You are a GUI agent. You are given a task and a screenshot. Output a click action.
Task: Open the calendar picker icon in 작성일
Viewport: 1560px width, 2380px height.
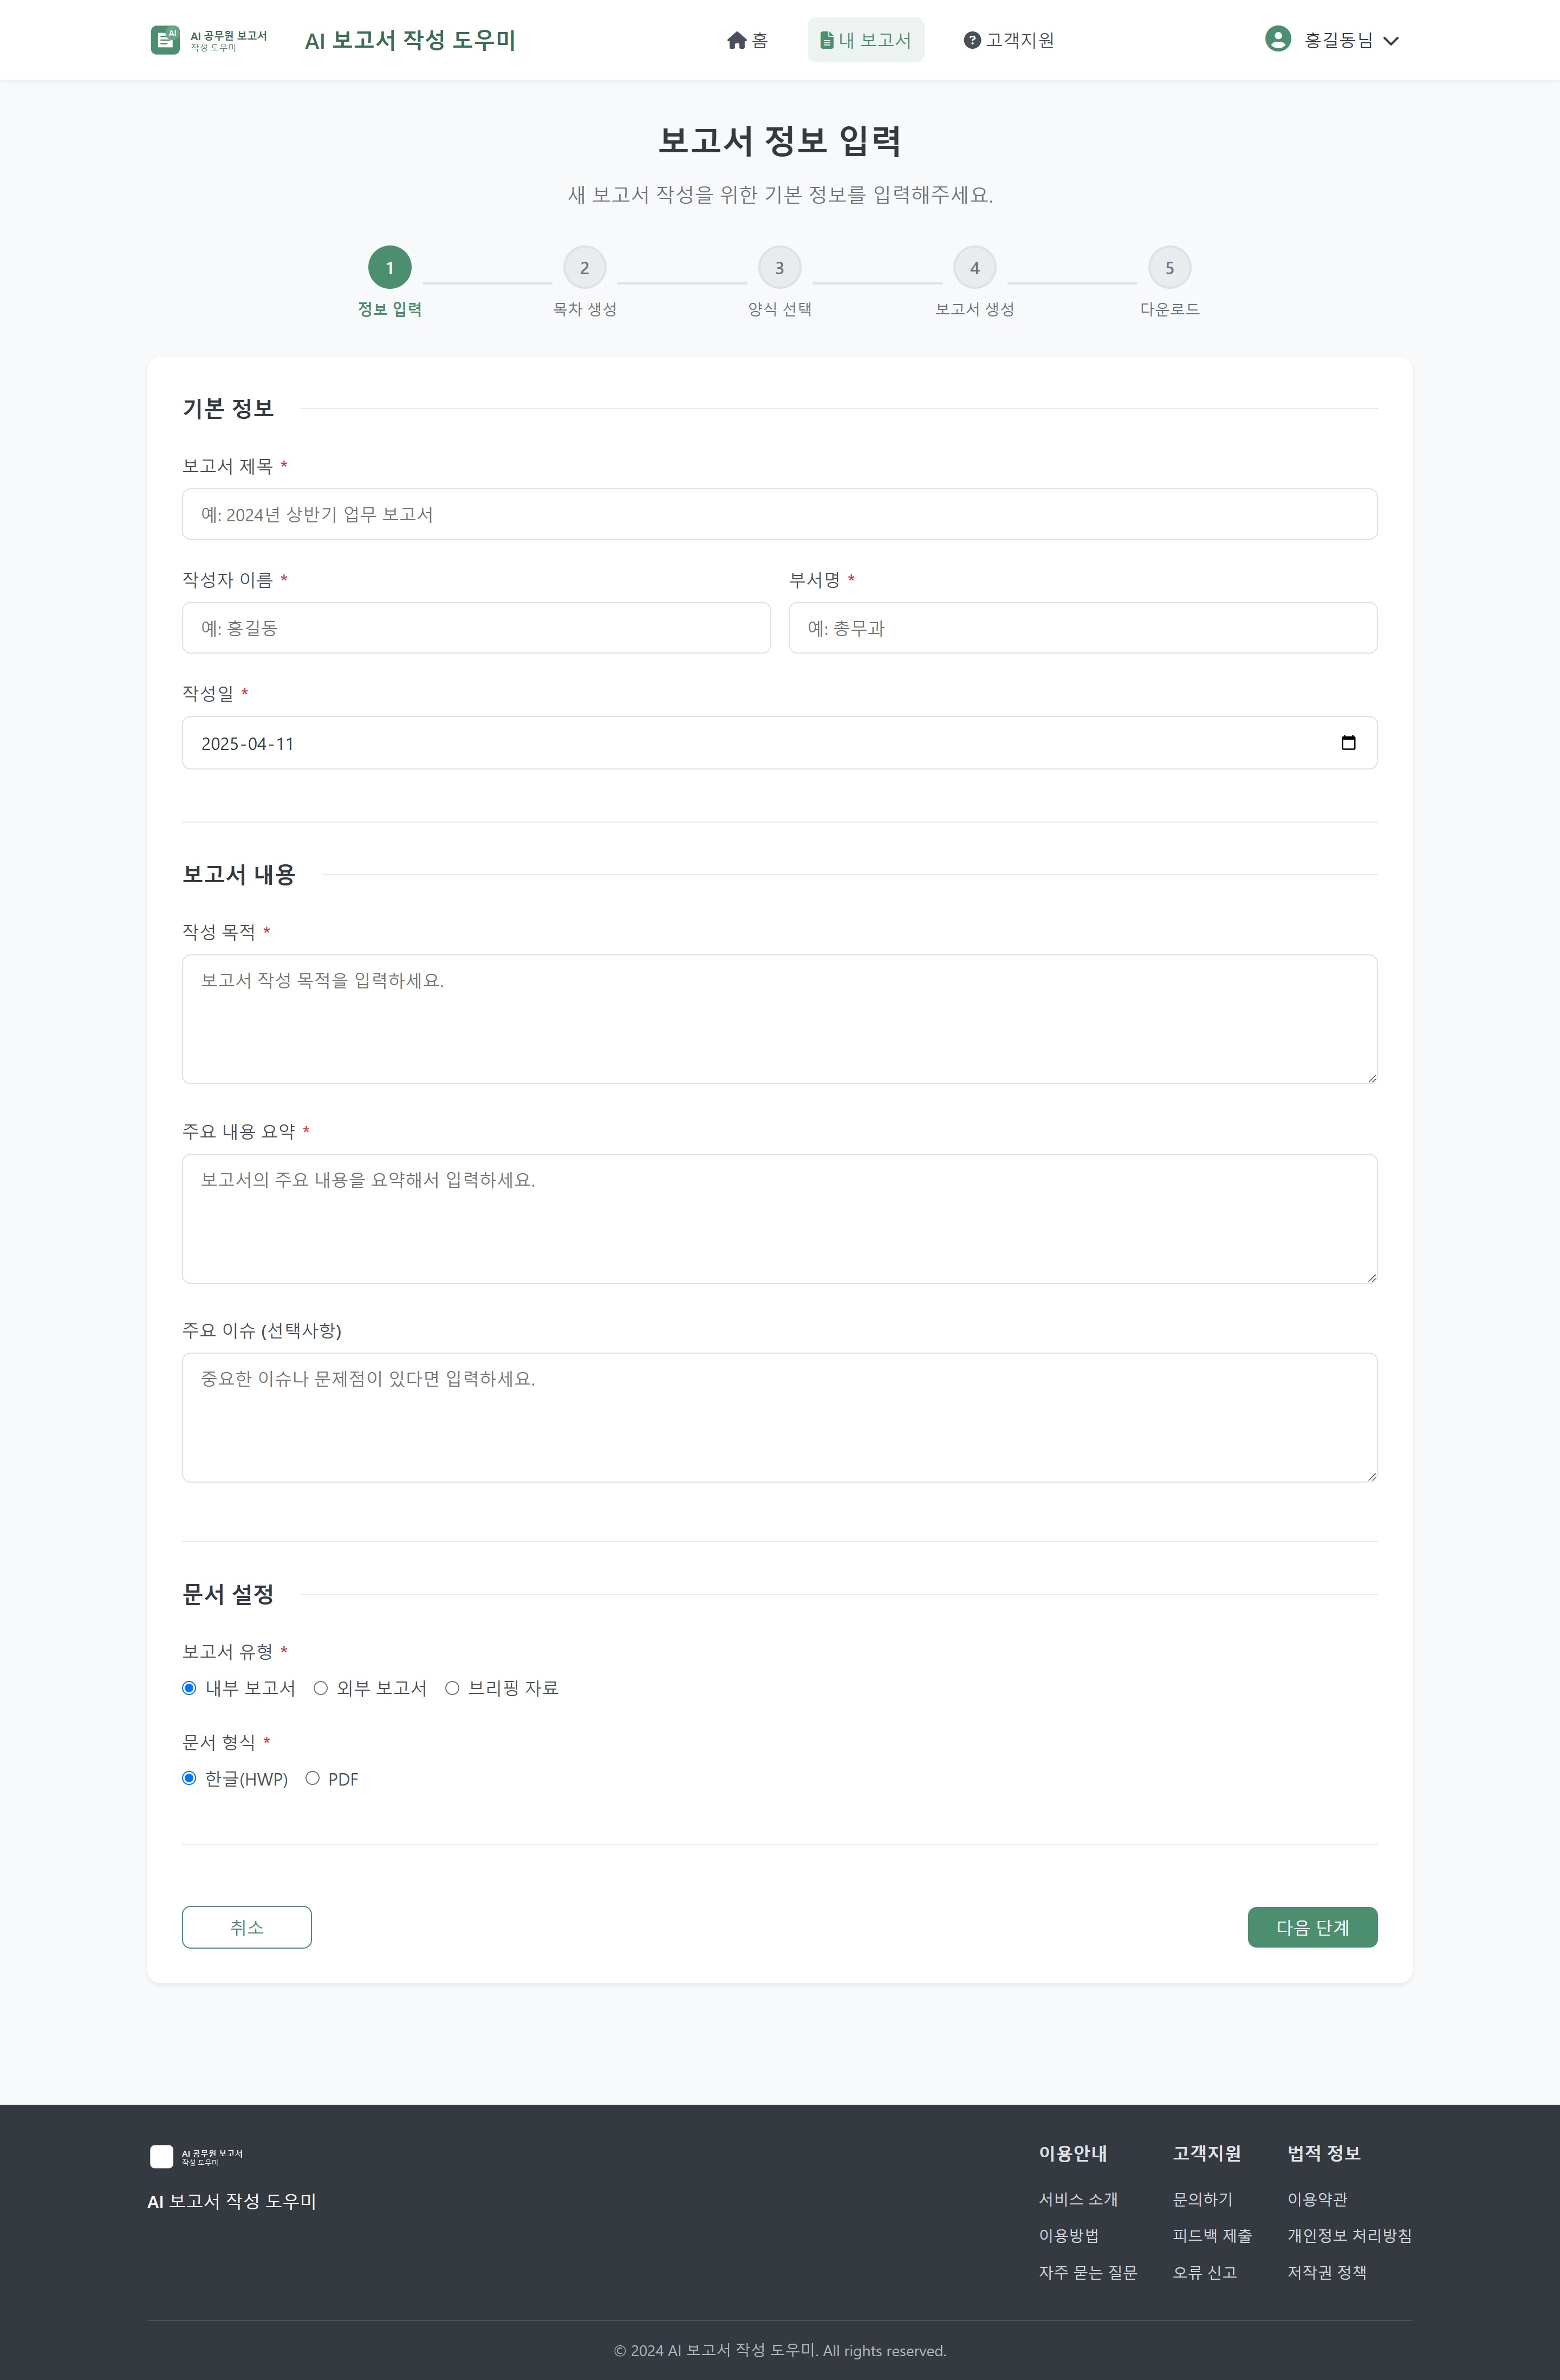pos(1348,742)
